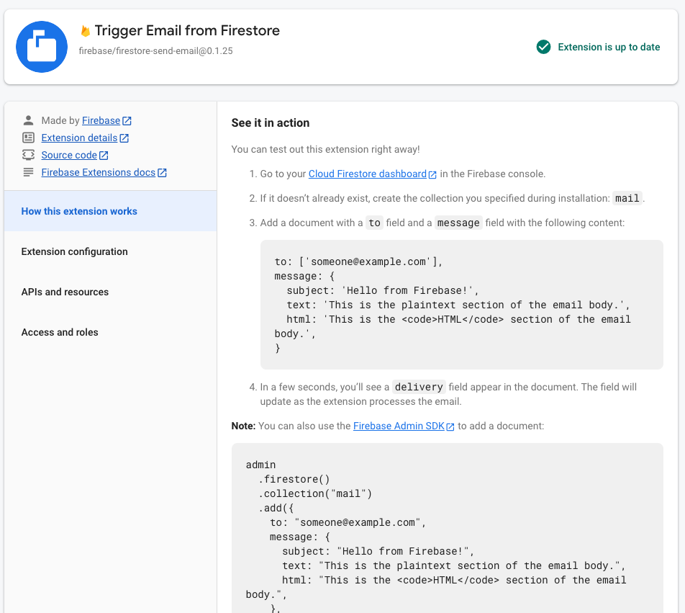Click the external link icon after Firebase Admin SDK

click(450, 426)
